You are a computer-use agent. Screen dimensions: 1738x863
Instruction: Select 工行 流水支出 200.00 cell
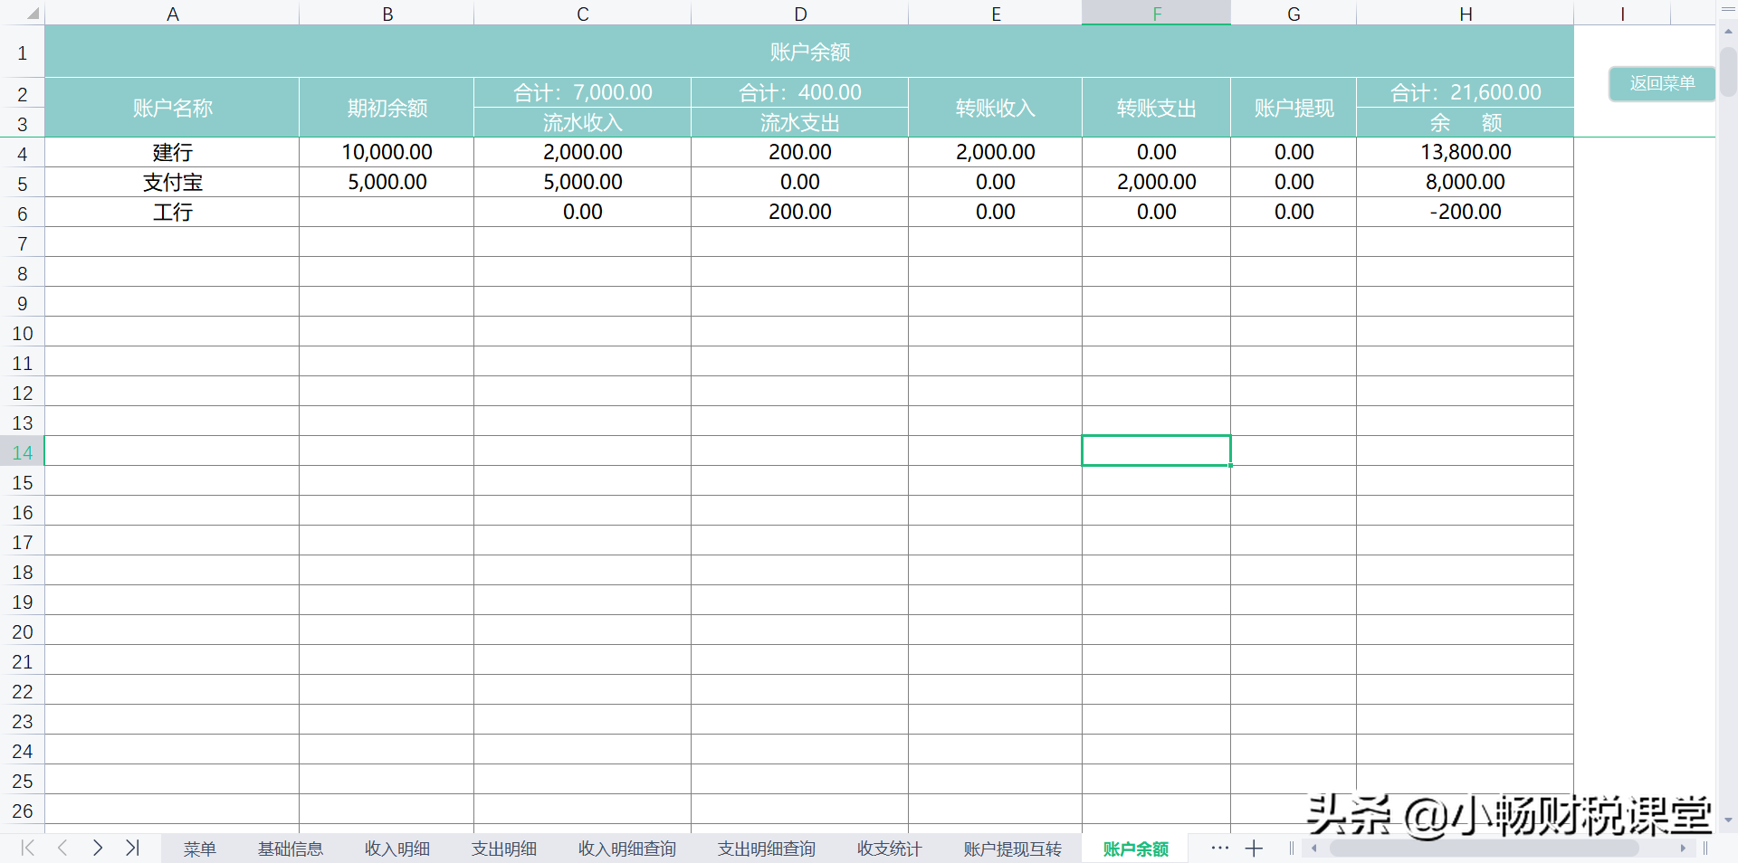point(799,212)
